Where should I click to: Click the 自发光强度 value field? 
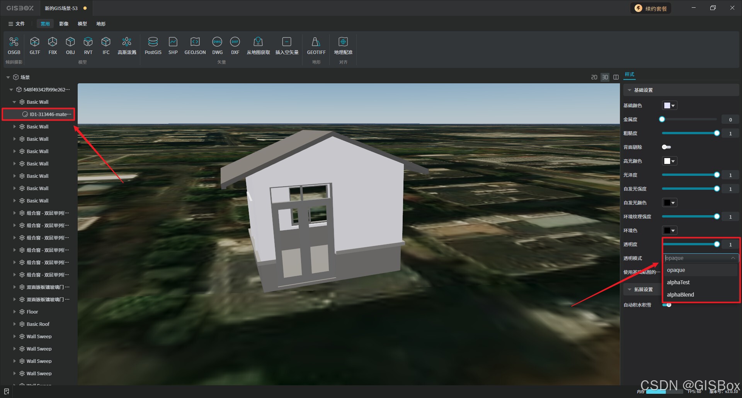(730, 189)
